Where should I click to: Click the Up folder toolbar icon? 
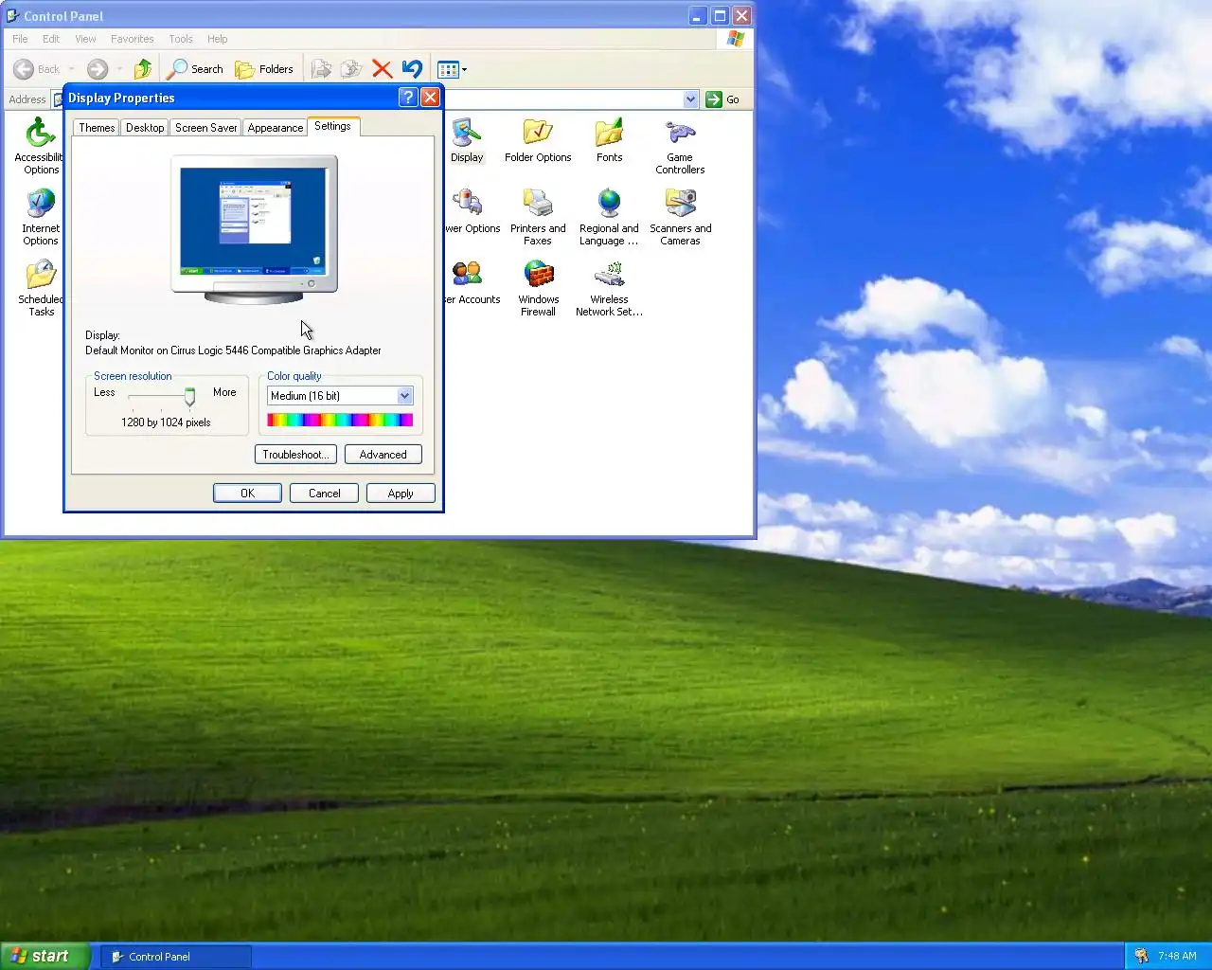(x=143, y=69)
